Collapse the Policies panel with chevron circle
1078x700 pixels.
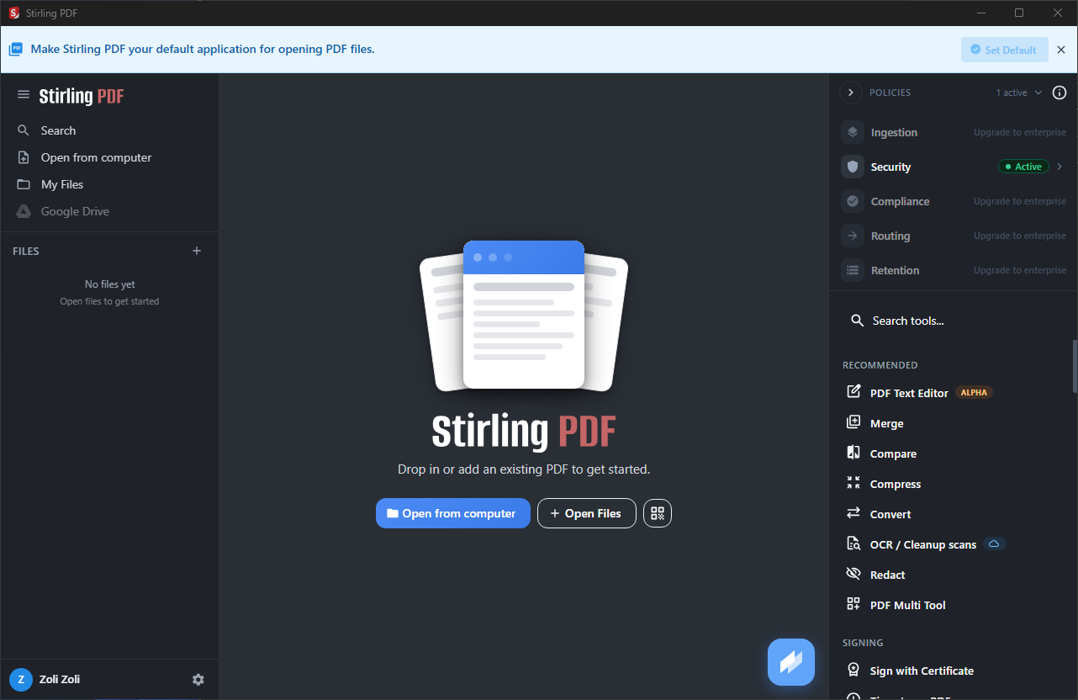pyautogui.click(x=851, y=93)
